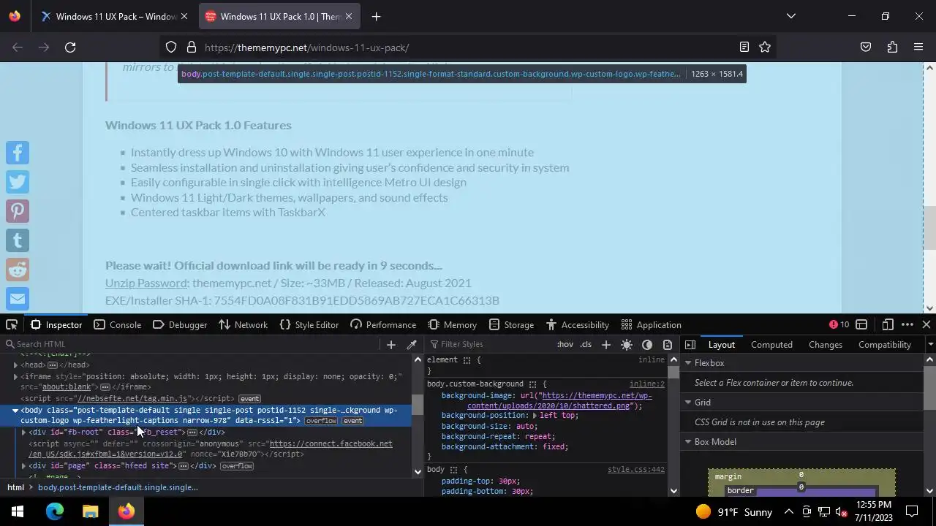The height and width of the screenshot is (526, 936).
Task: Open the sidebar tabs overflow dropdown
Action: click(x=930, y=344)
